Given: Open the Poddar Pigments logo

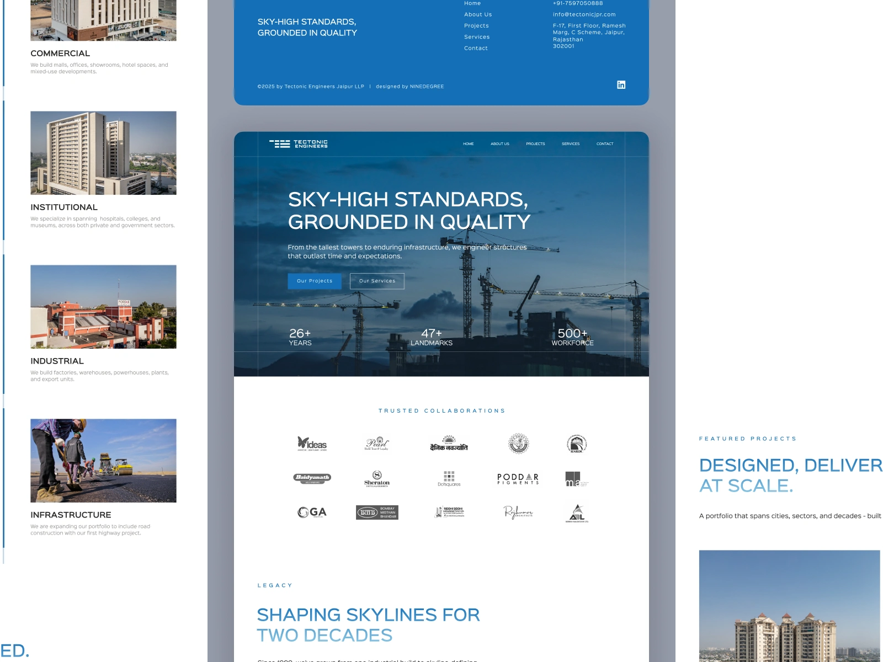Looking at the screenshot, I should pos(518,479).
